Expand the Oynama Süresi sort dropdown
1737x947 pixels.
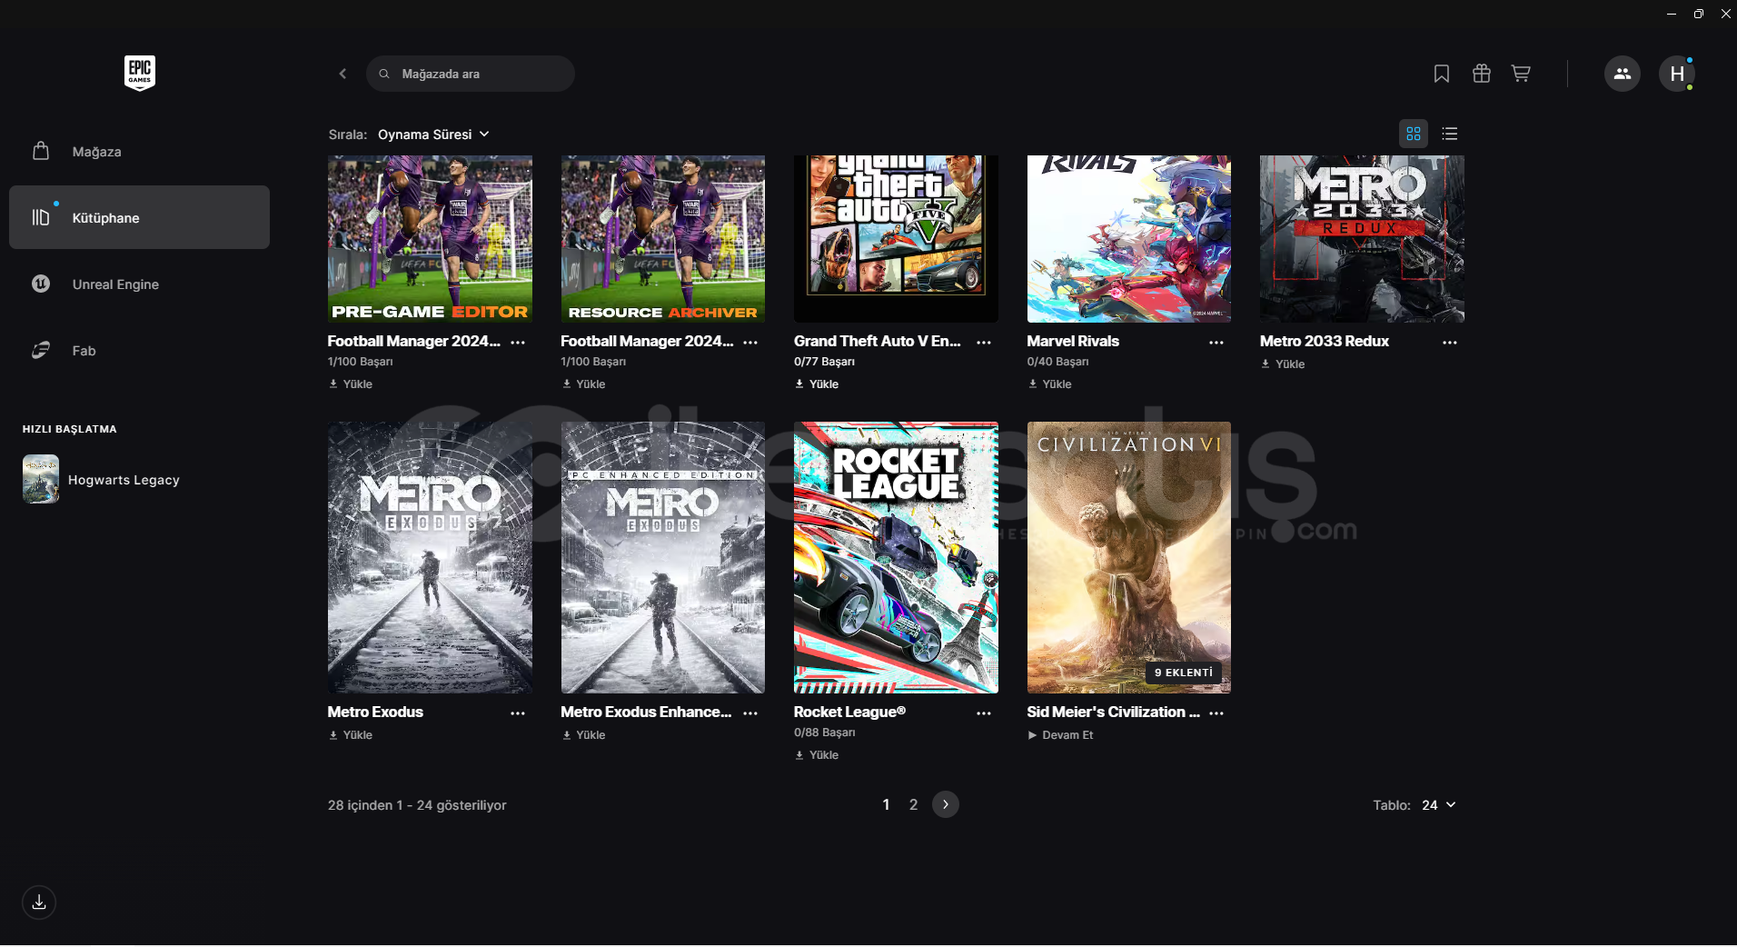point(433,135)
